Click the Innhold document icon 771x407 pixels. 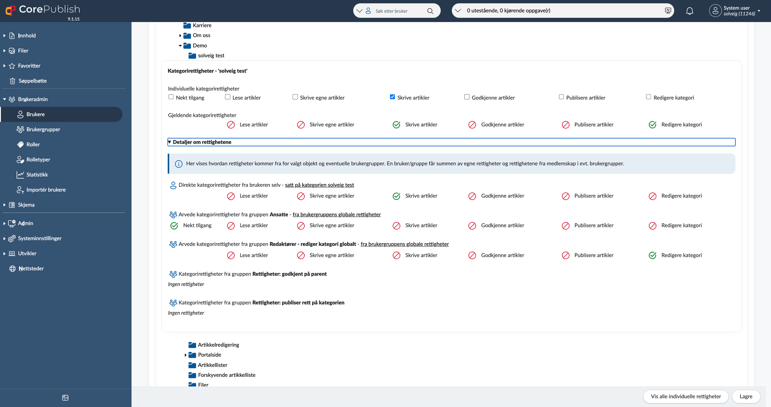click(x=12, y=36)
